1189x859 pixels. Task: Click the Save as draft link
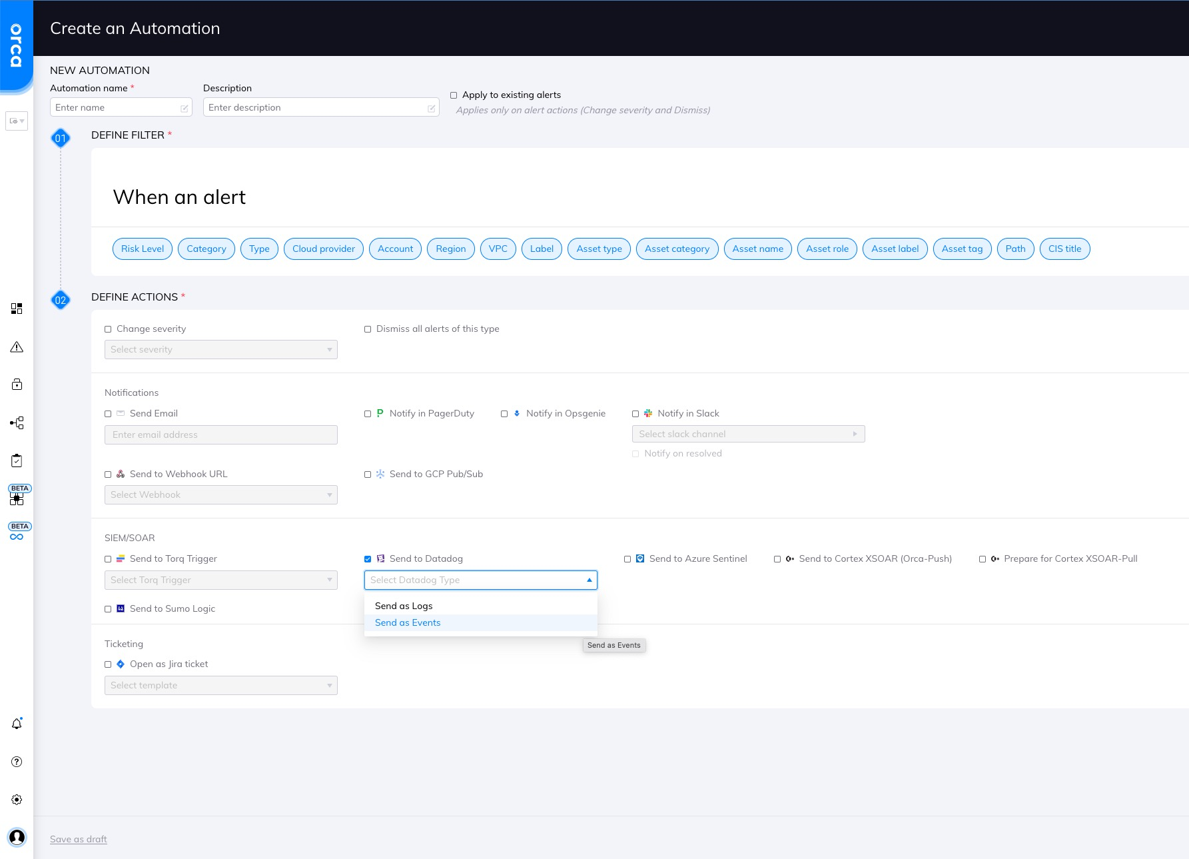coord(78,839)
